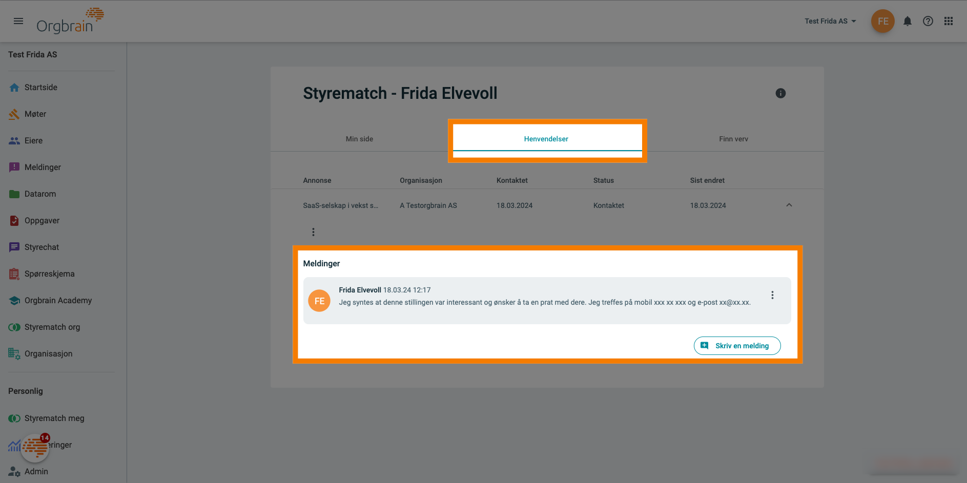Click the Spørreskjema clipboard icon

pyautogui.click(x=14, y=274)
